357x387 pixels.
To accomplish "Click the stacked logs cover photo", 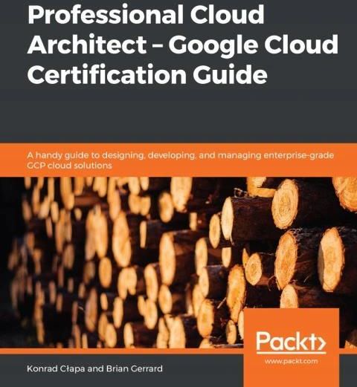I will (178, 262).
